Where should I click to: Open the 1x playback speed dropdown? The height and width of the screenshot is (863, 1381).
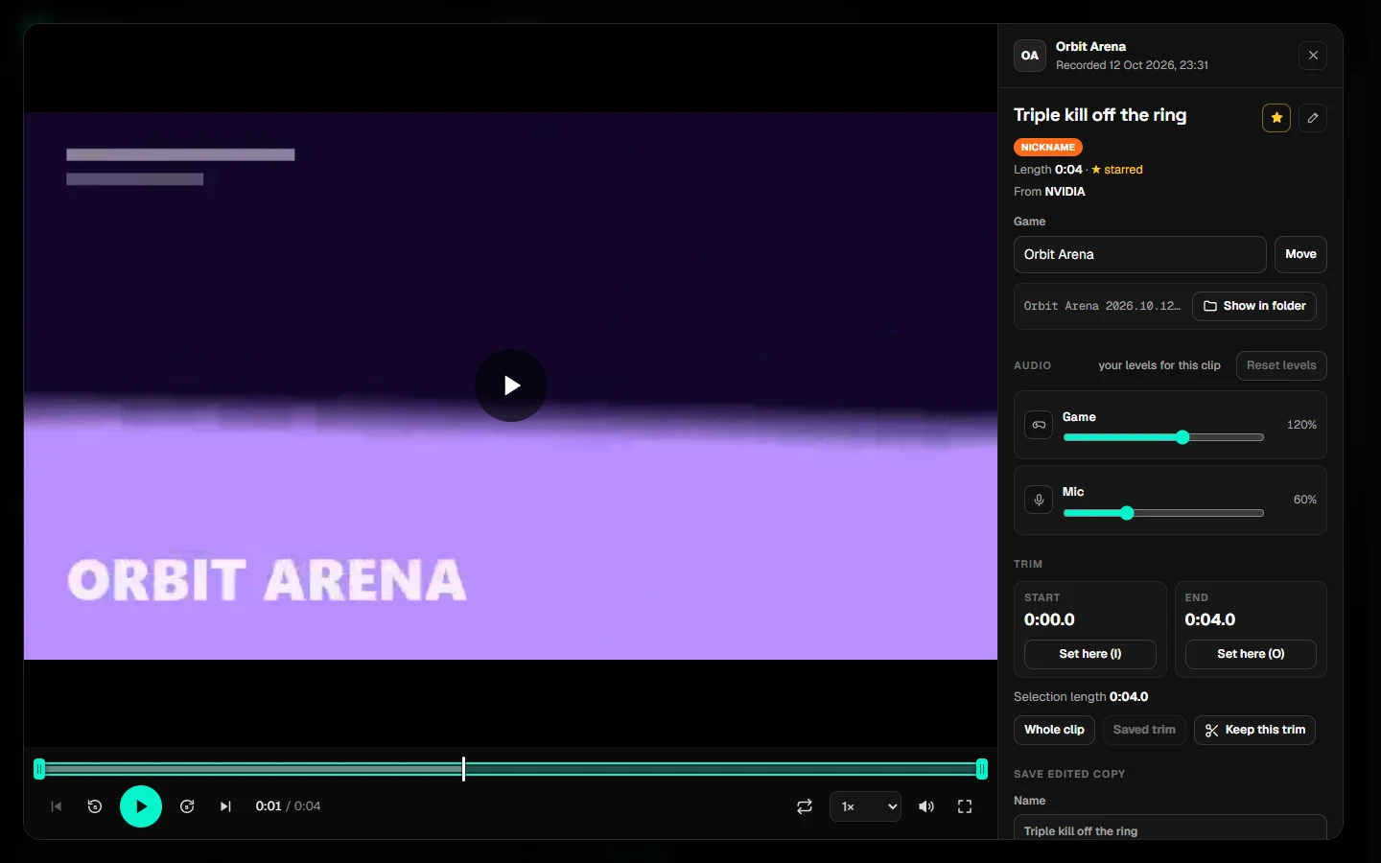coord(865,806)
